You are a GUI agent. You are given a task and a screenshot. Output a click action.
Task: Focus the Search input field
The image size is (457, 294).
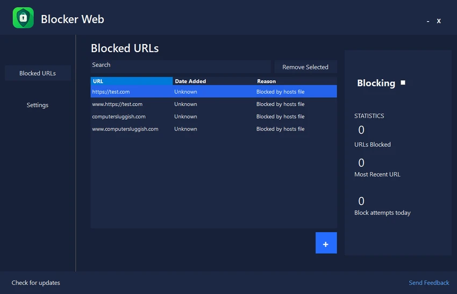tap(181, 67)
